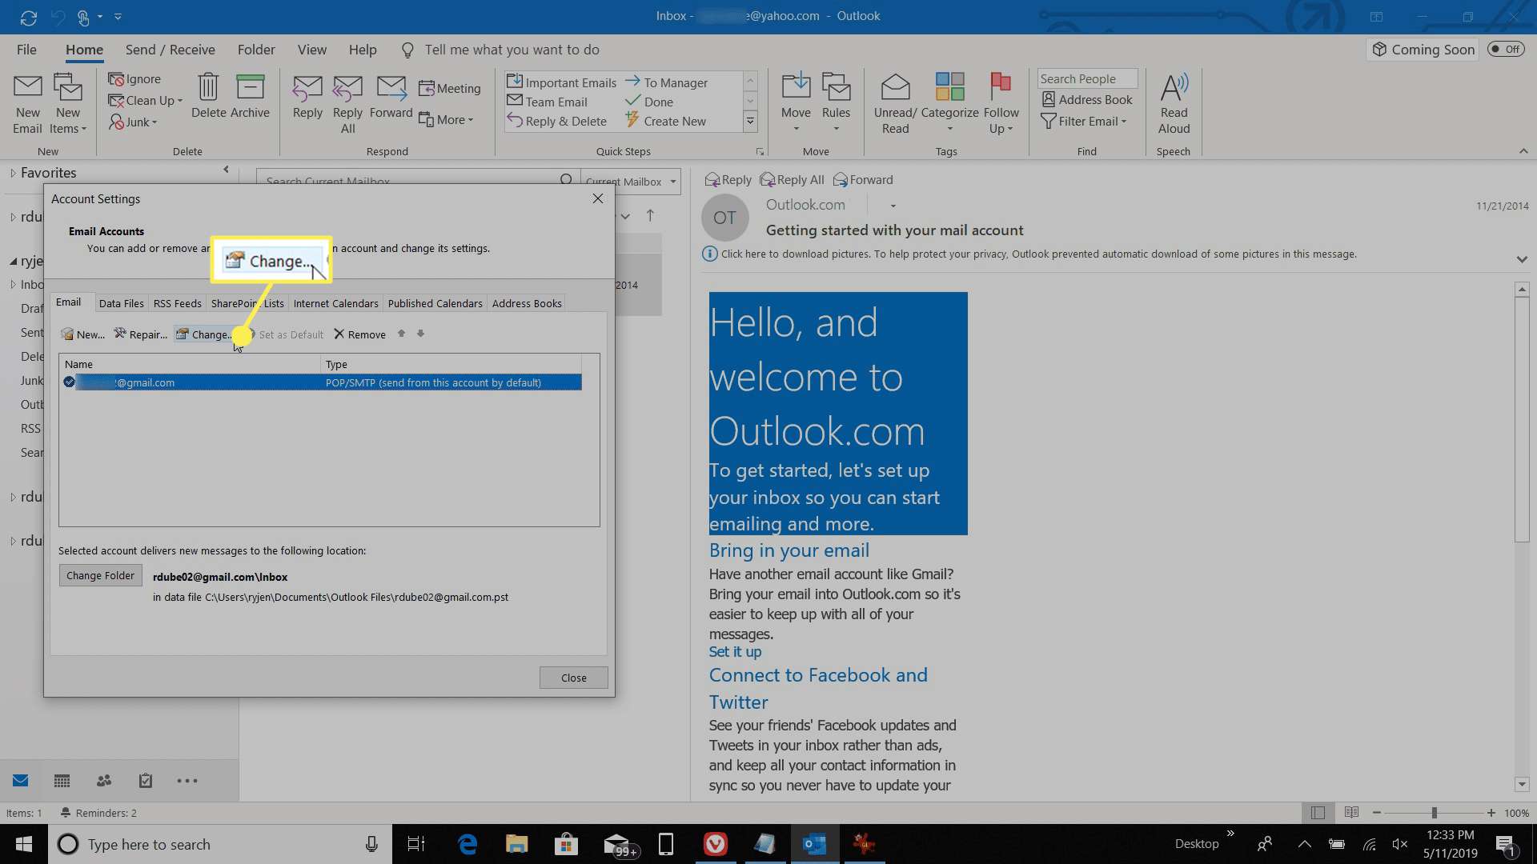Click the Delete icon in the ribbon
This screenshot has height=864, width=1537.
point(208,102)
